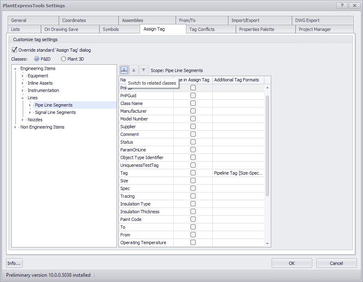This screenshot has width=363, height=282.
Task: Click the Switch to related classes icon
Action: tap(124, 70)
